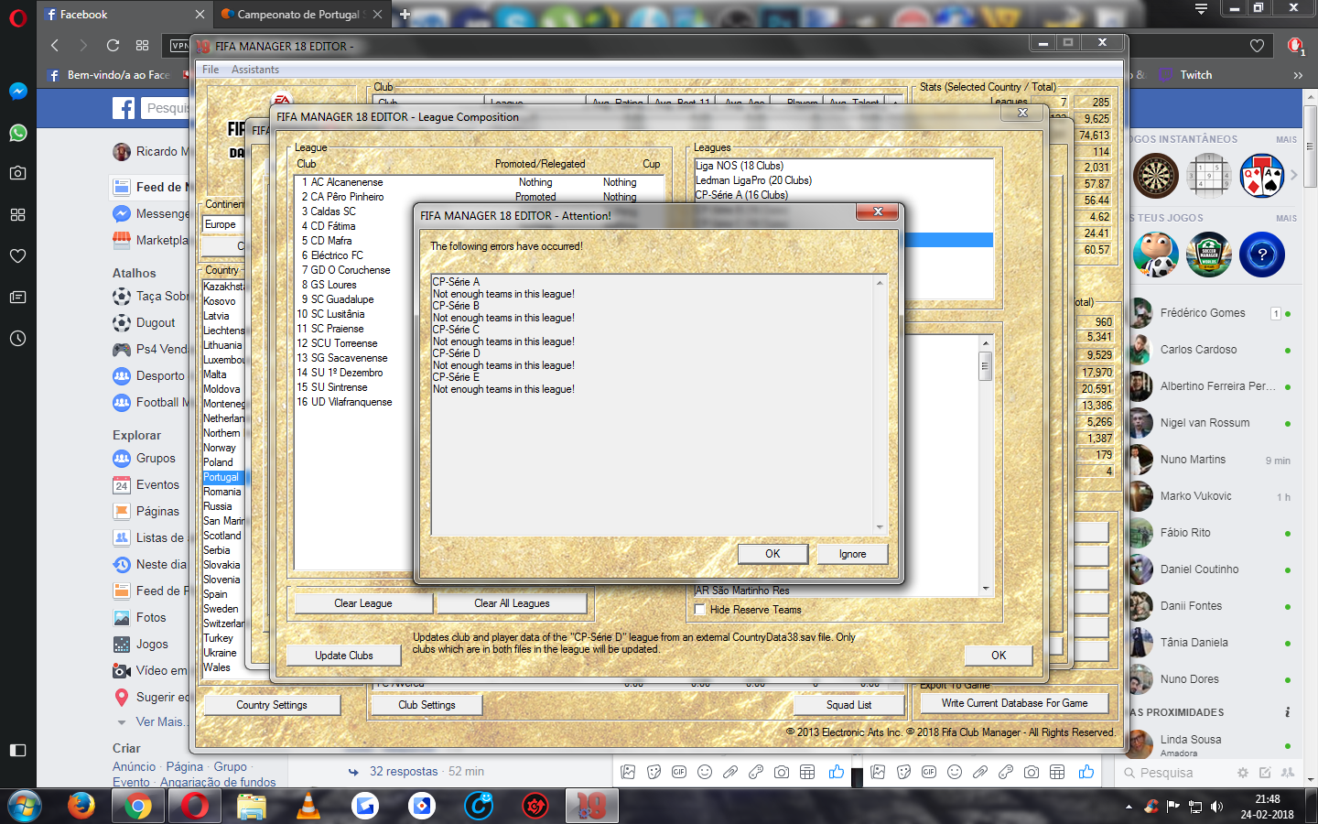The height and width of the screenshot is (824, 1318).
Task: Open the darts instant game icon
Action: [x=1156, y=176]
